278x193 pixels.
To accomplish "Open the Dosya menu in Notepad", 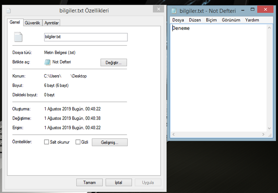I will pyautogui.click(x=178, y=20).
